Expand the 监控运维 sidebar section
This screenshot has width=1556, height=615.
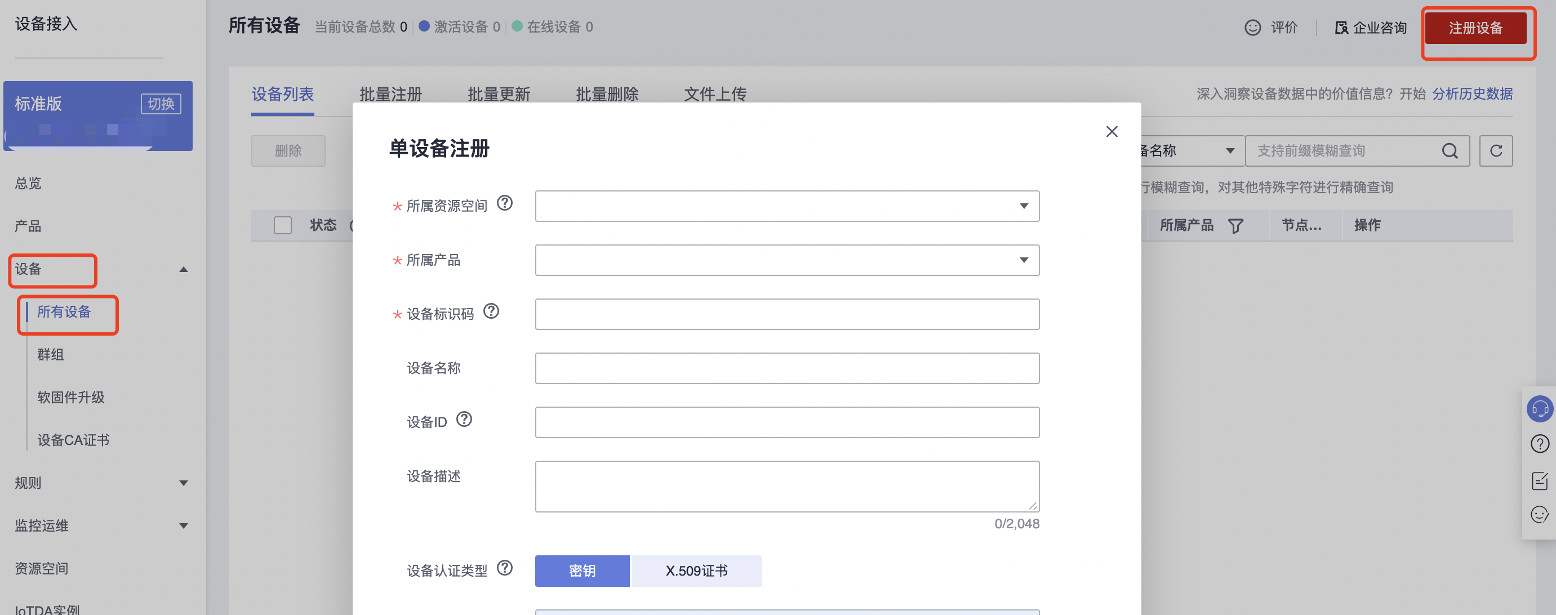(184, 526)
